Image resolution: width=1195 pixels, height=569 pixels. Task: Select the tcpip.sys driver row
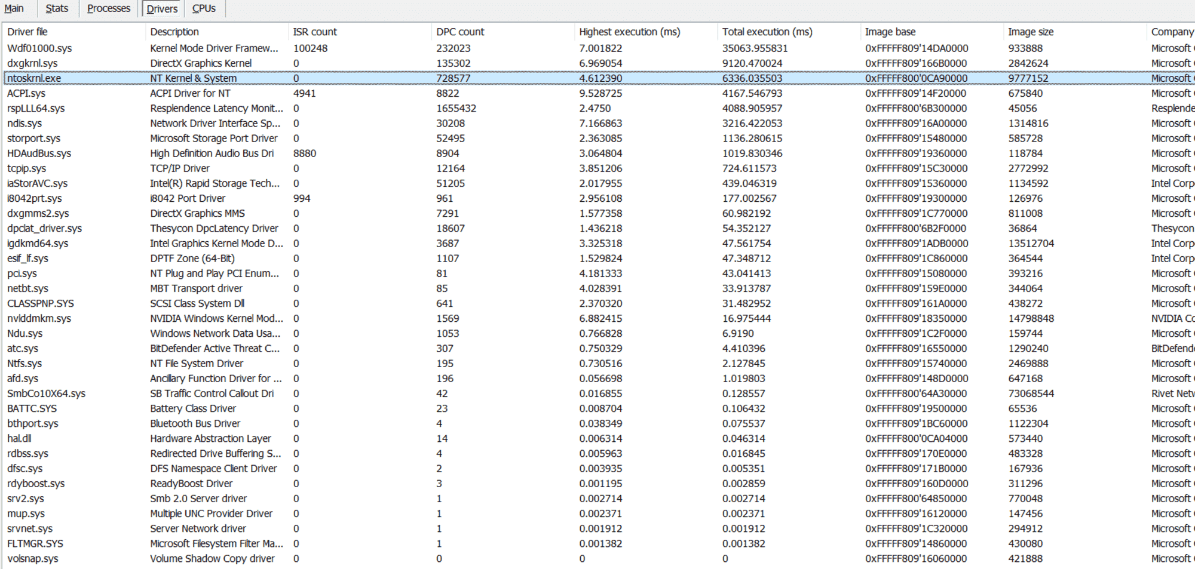pyautogui.click(x=599, y=168)
